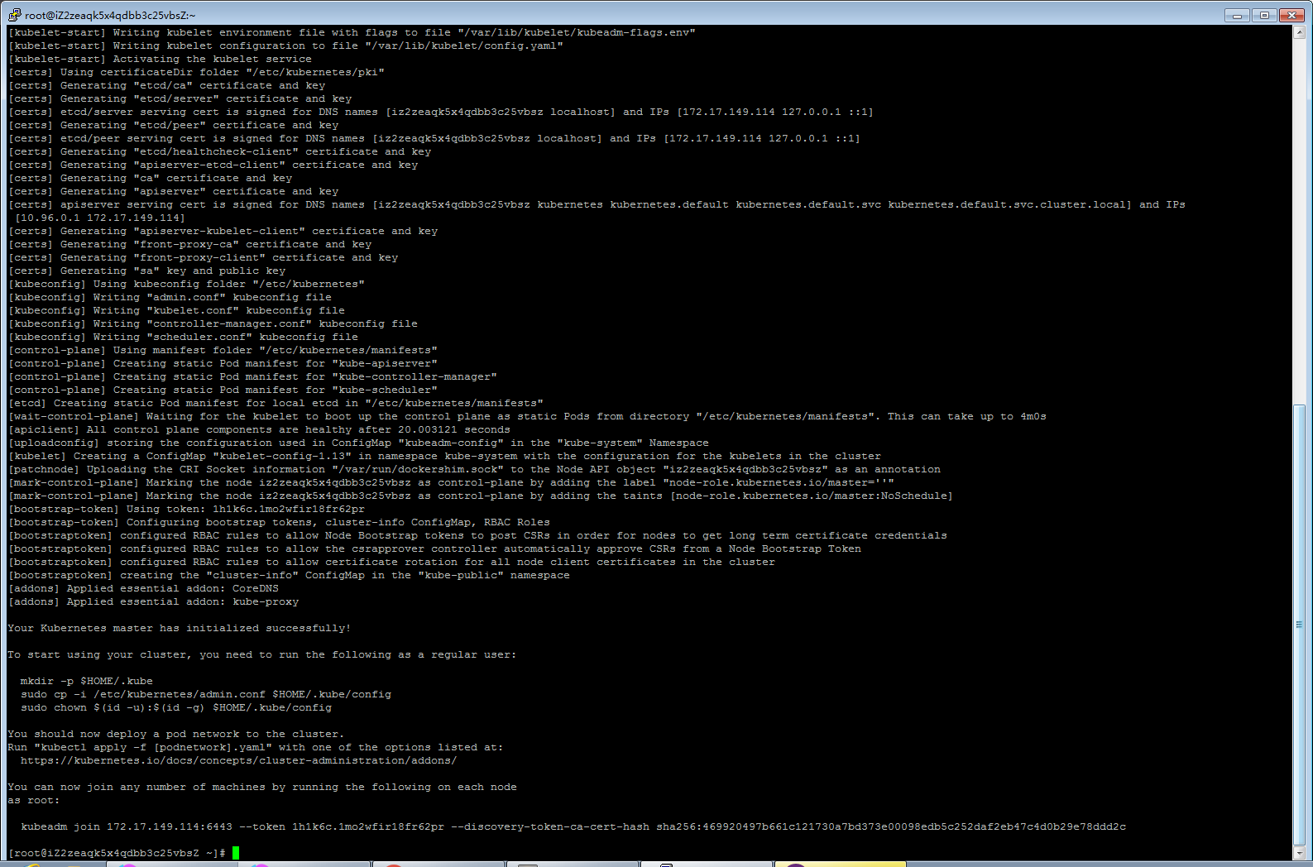Click the 'Creating static Pod manifest for "kube-apiserver"' line
Image resolution: width=1313 pixels, height=867 pixels.
[x=223, y=363]
